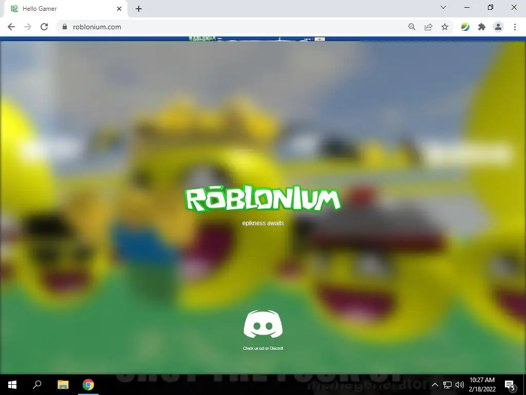The image size is (526, 395).
Task: Switch to Chrome on the taskbar
Action: click(x=88, y=385)
